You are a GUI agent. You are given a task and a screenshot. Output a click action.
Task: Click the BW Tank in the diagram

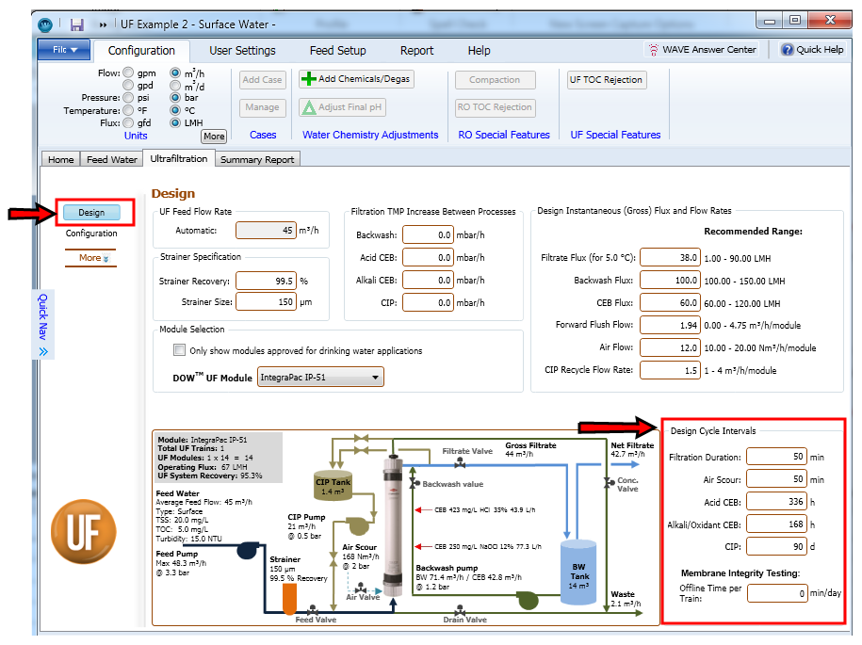tap(578, 572)
